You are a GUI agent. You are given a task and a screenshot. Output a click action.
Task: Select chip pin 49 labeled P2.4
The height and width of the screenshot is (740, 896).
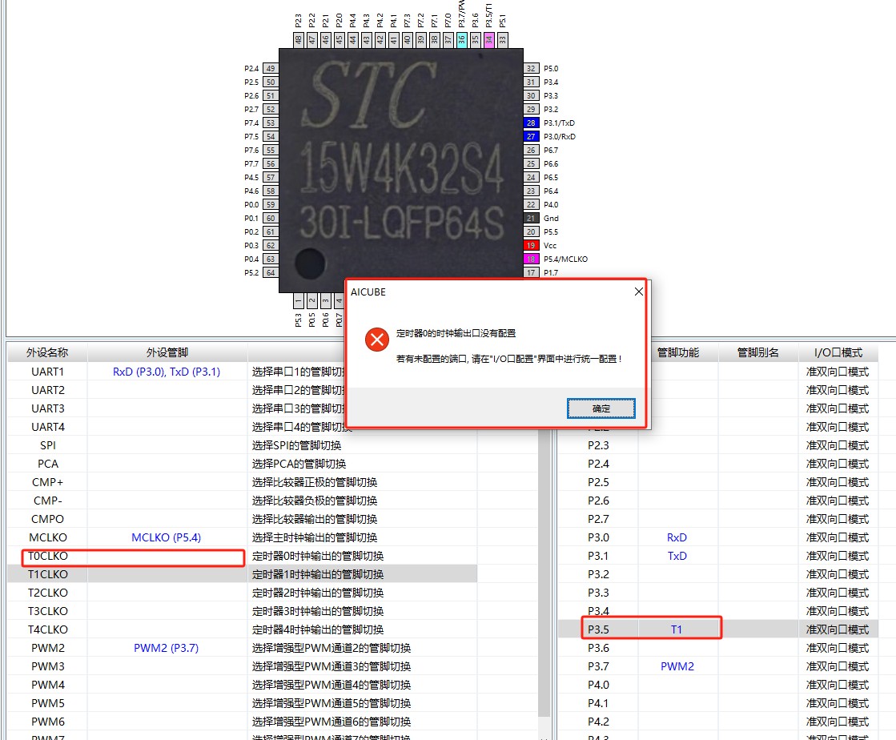(x=271, y=69)
